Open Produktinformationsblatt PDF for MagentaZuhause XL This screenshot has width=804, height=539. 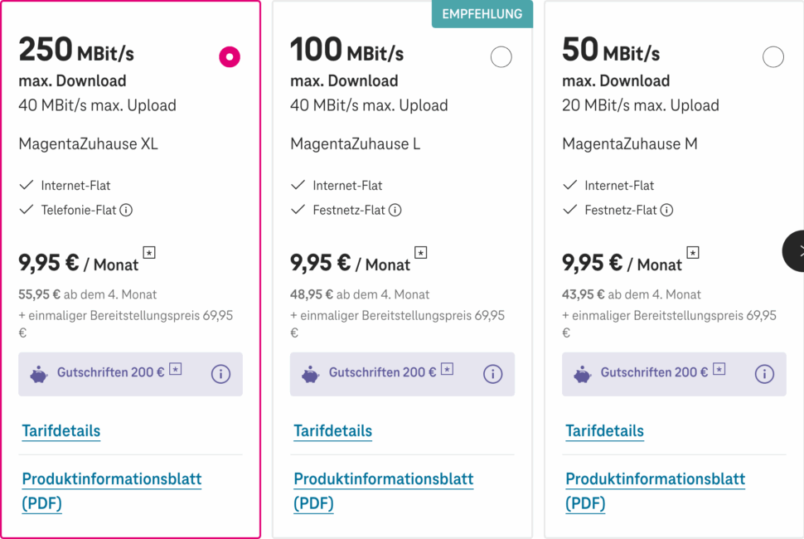coord(111,479)
